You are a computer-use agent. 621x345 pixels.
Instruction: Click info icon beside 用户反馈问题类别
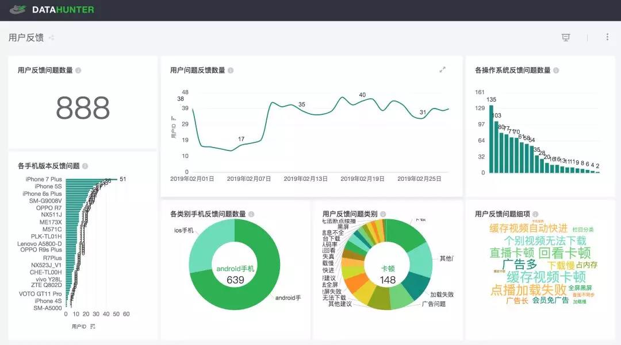[383, 214]
